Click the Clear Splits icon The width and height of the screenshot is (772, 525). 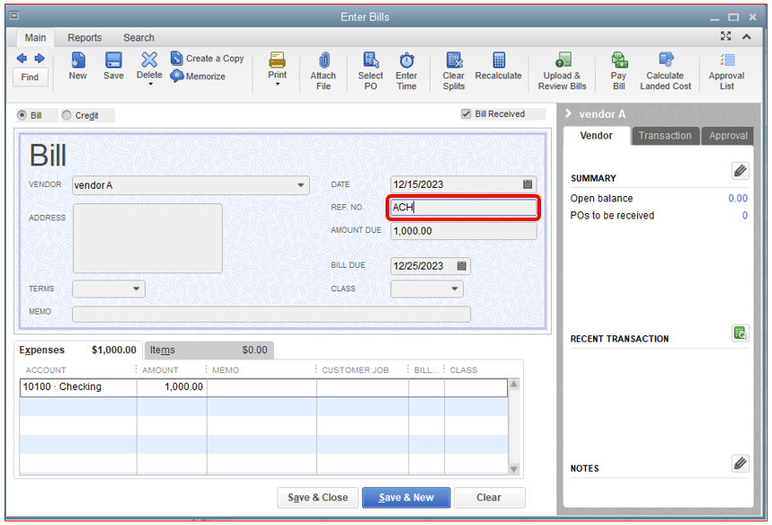(x=454, y=61)
